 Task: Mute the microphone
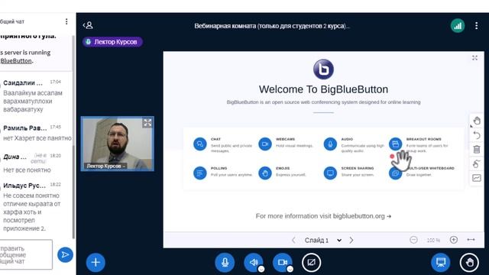coord(225,262)
